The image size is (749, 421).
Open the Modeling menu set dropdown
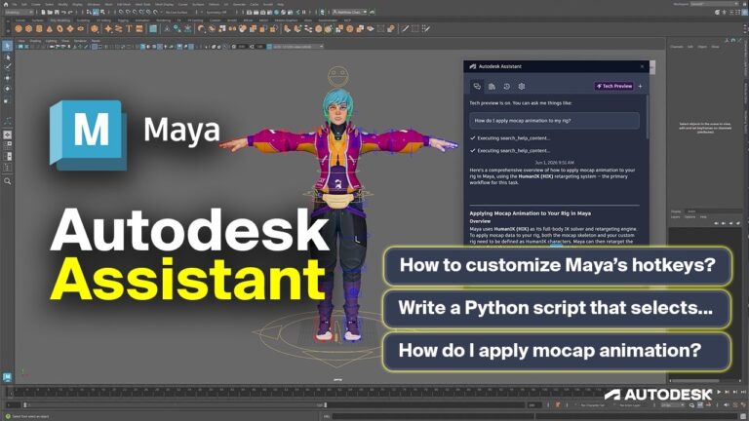click(18, 12)
